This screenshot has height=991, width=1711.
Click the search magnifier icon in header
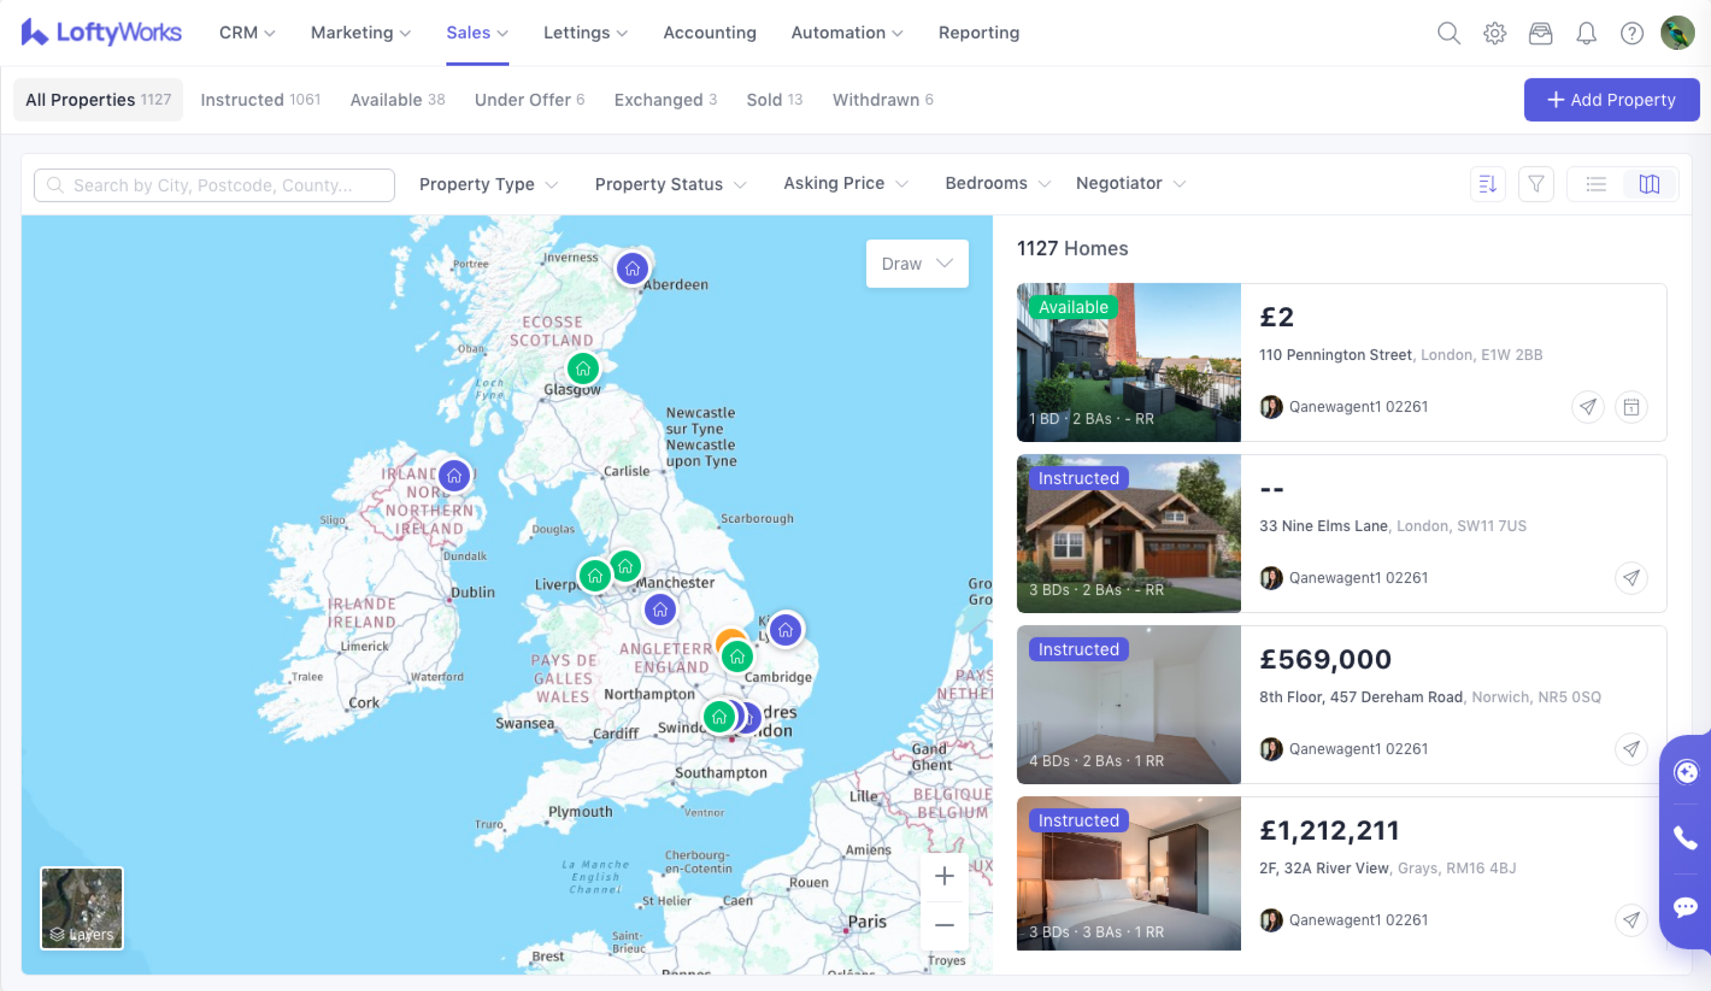[x=1448, y=33]
